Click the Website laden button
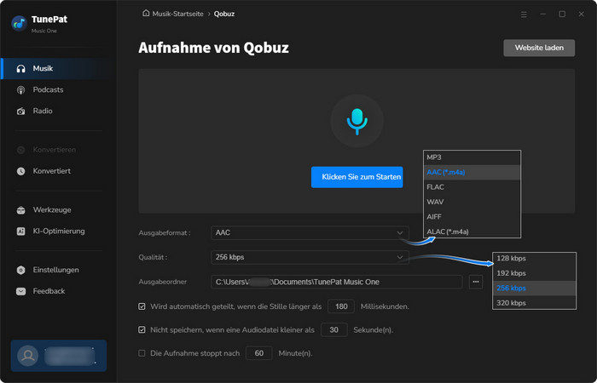597x383 pixels. [x=539, y=48]
